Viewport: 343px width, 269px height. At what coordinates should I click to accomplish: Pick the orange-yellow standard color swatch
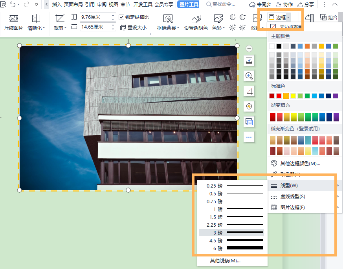(x=286, y=96)
